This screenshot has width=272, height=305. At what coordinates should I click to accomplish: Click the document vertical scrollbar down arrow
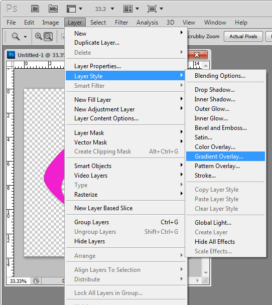(206, 273)
